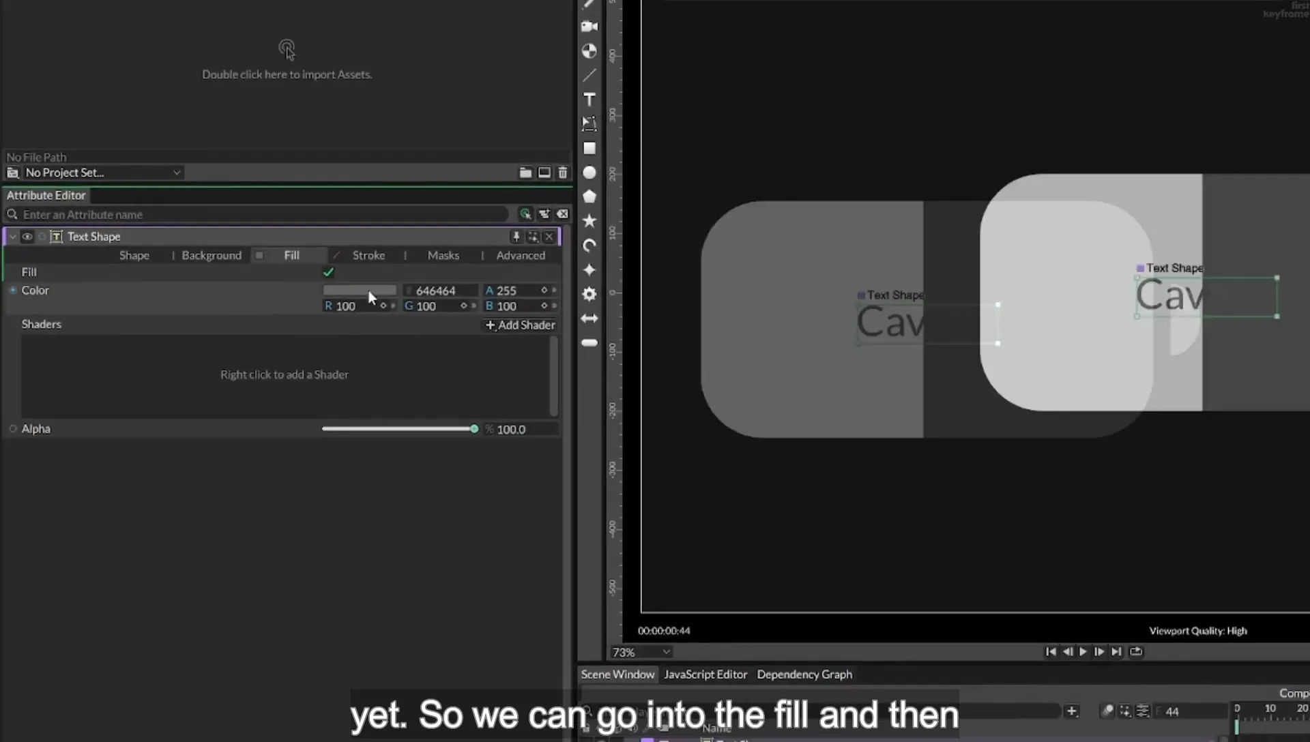Click the Add Shader button
Image resolution: width=1310 pixels, height=742 pixels.
point(520,325)
